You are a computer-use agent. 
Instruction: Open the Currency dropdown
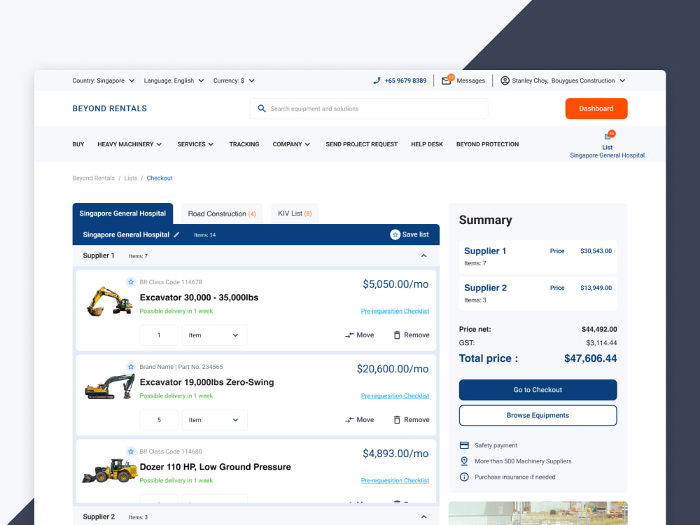[234, 80]
